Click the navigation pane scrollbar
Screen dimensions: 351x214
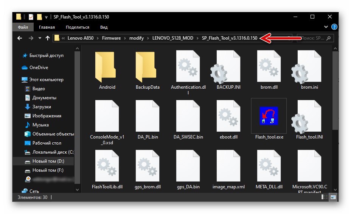(77, 117)
